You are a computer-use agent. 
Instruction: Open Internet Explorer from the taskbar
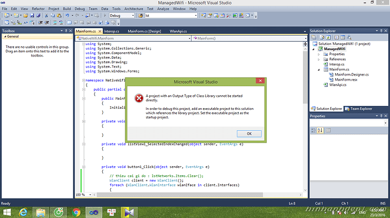click(23, 212)
